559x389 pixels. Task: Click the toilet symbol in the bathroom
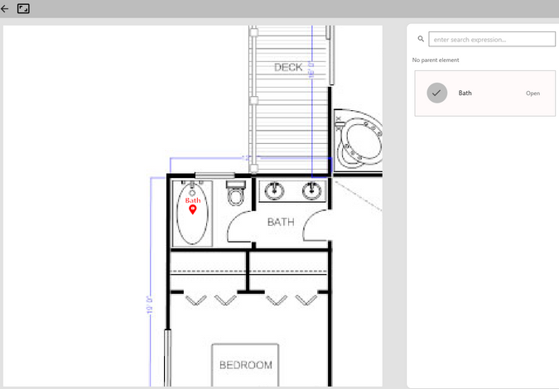pos(236,193)
